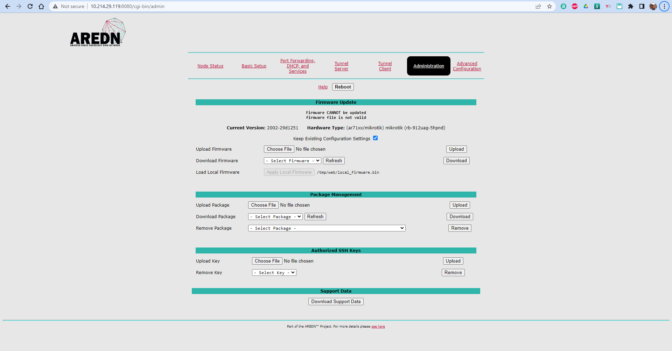
Task: Uncheck Keep Existing Configuration Settings
Action: click(x=375, y=138)
